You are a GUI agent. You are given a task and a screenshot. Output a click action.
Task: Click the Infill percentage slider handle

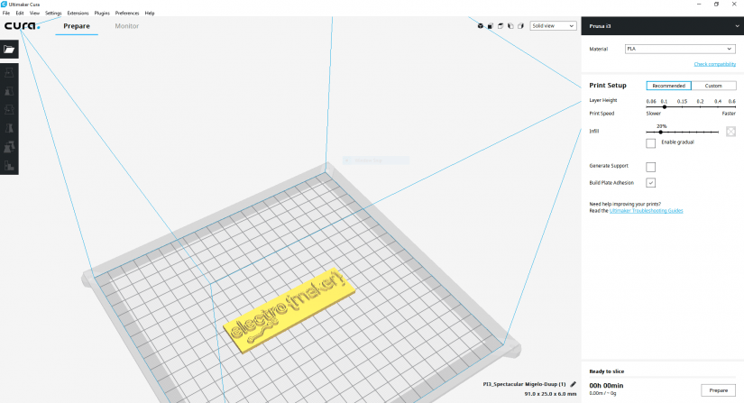pos(660,133)
